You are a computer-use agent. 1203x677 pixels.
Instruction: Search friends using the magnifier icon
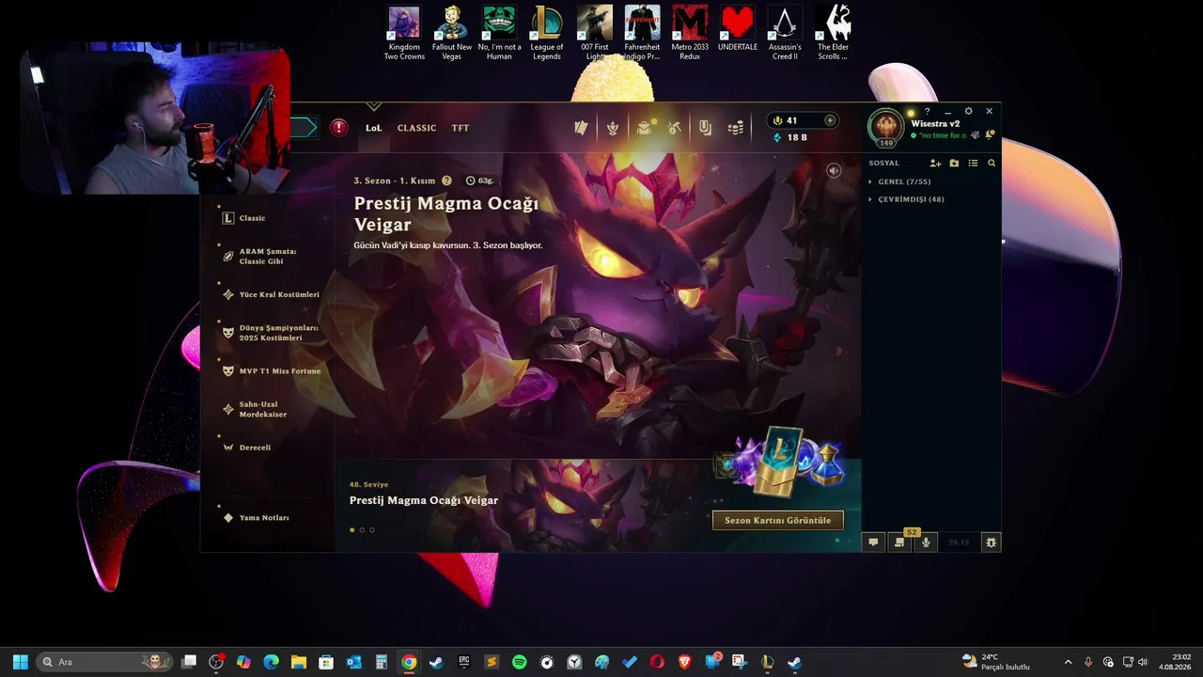pyautogui.click(x=992, y=164)
